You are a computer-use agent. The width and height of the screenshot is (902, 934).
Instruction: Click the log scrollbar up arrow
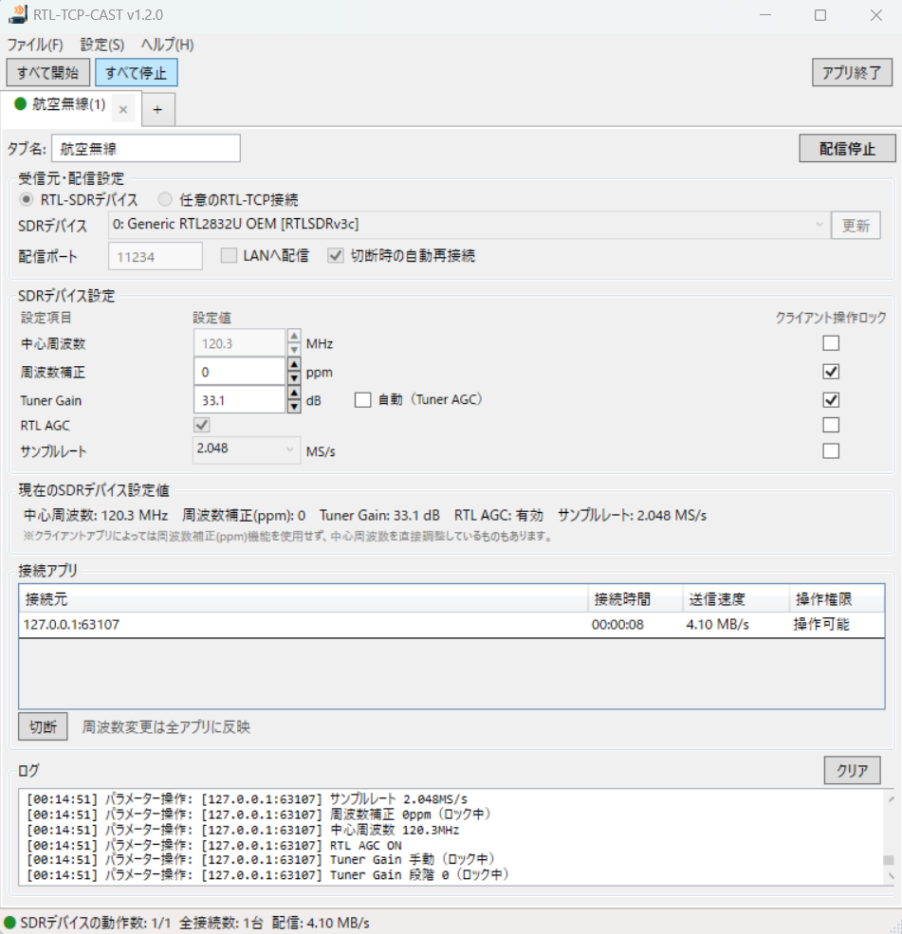click(x=890, y=798)
